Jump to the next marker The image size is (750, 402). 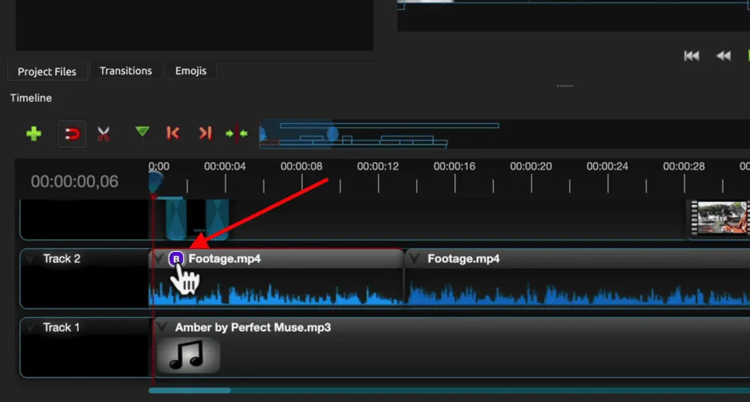click(205, 133)
